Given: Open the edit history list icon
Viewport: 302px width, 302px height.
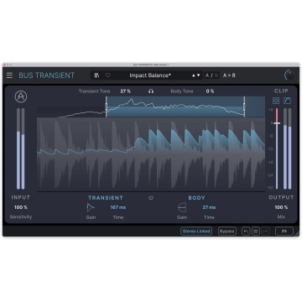Looking at the screenshot, I should [x=256, y=232].
